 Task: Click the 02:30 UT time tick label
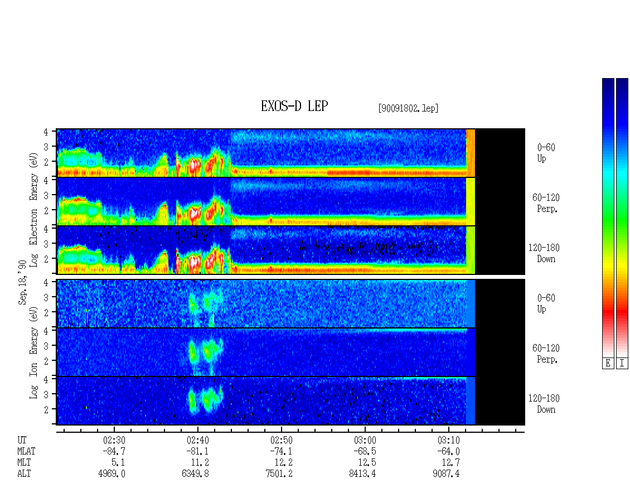pos(114,440)
